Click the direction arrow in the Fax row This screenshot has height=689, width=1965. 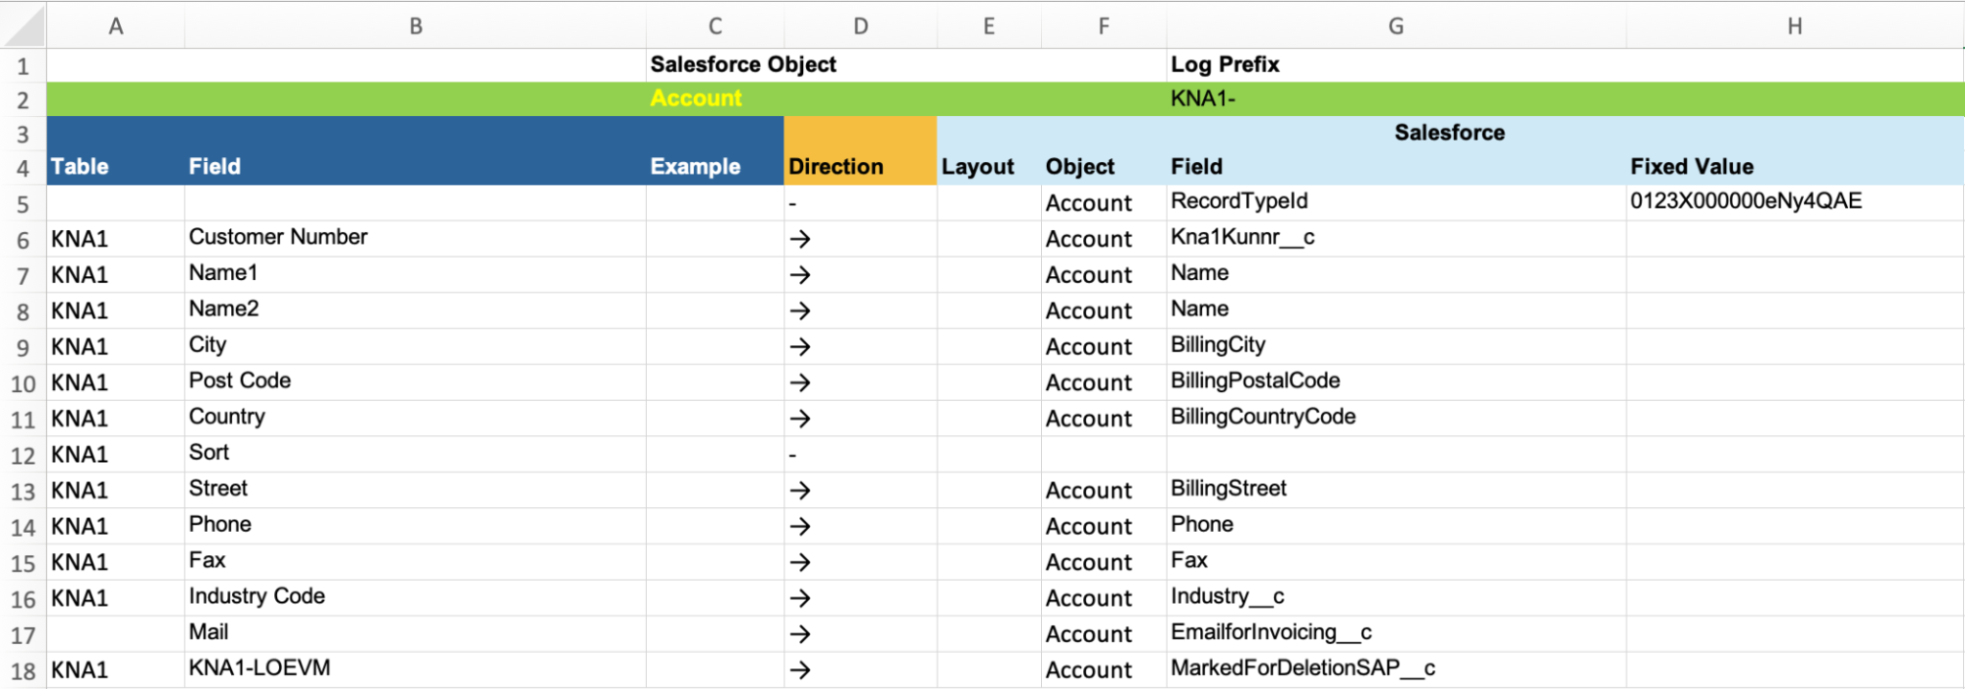pos(800,562)
